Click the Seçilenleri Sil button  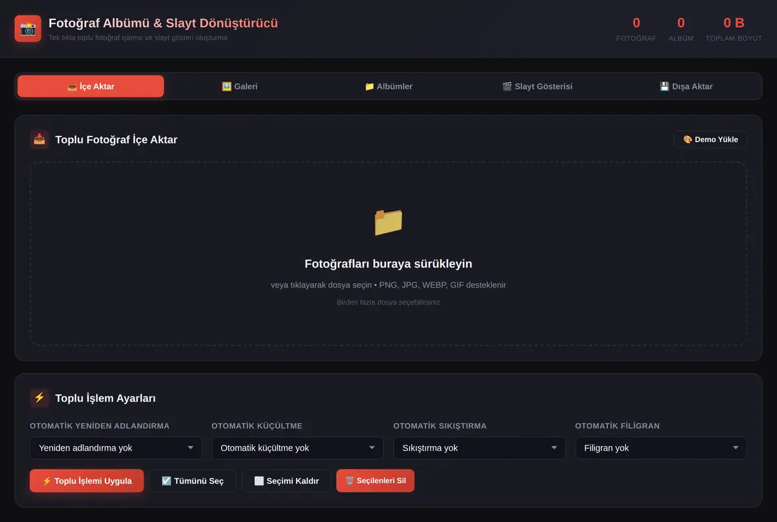(x=376, y=481)
